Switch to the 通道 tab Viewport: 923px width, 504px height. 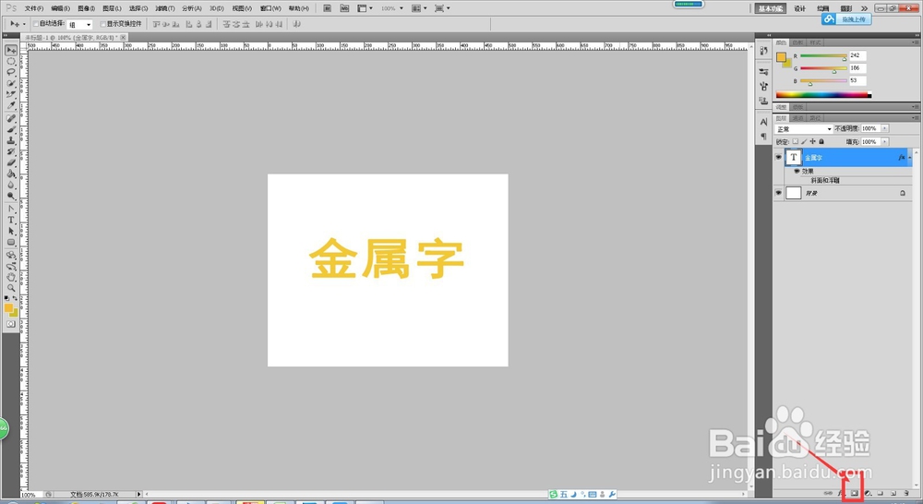coord(797,118)
